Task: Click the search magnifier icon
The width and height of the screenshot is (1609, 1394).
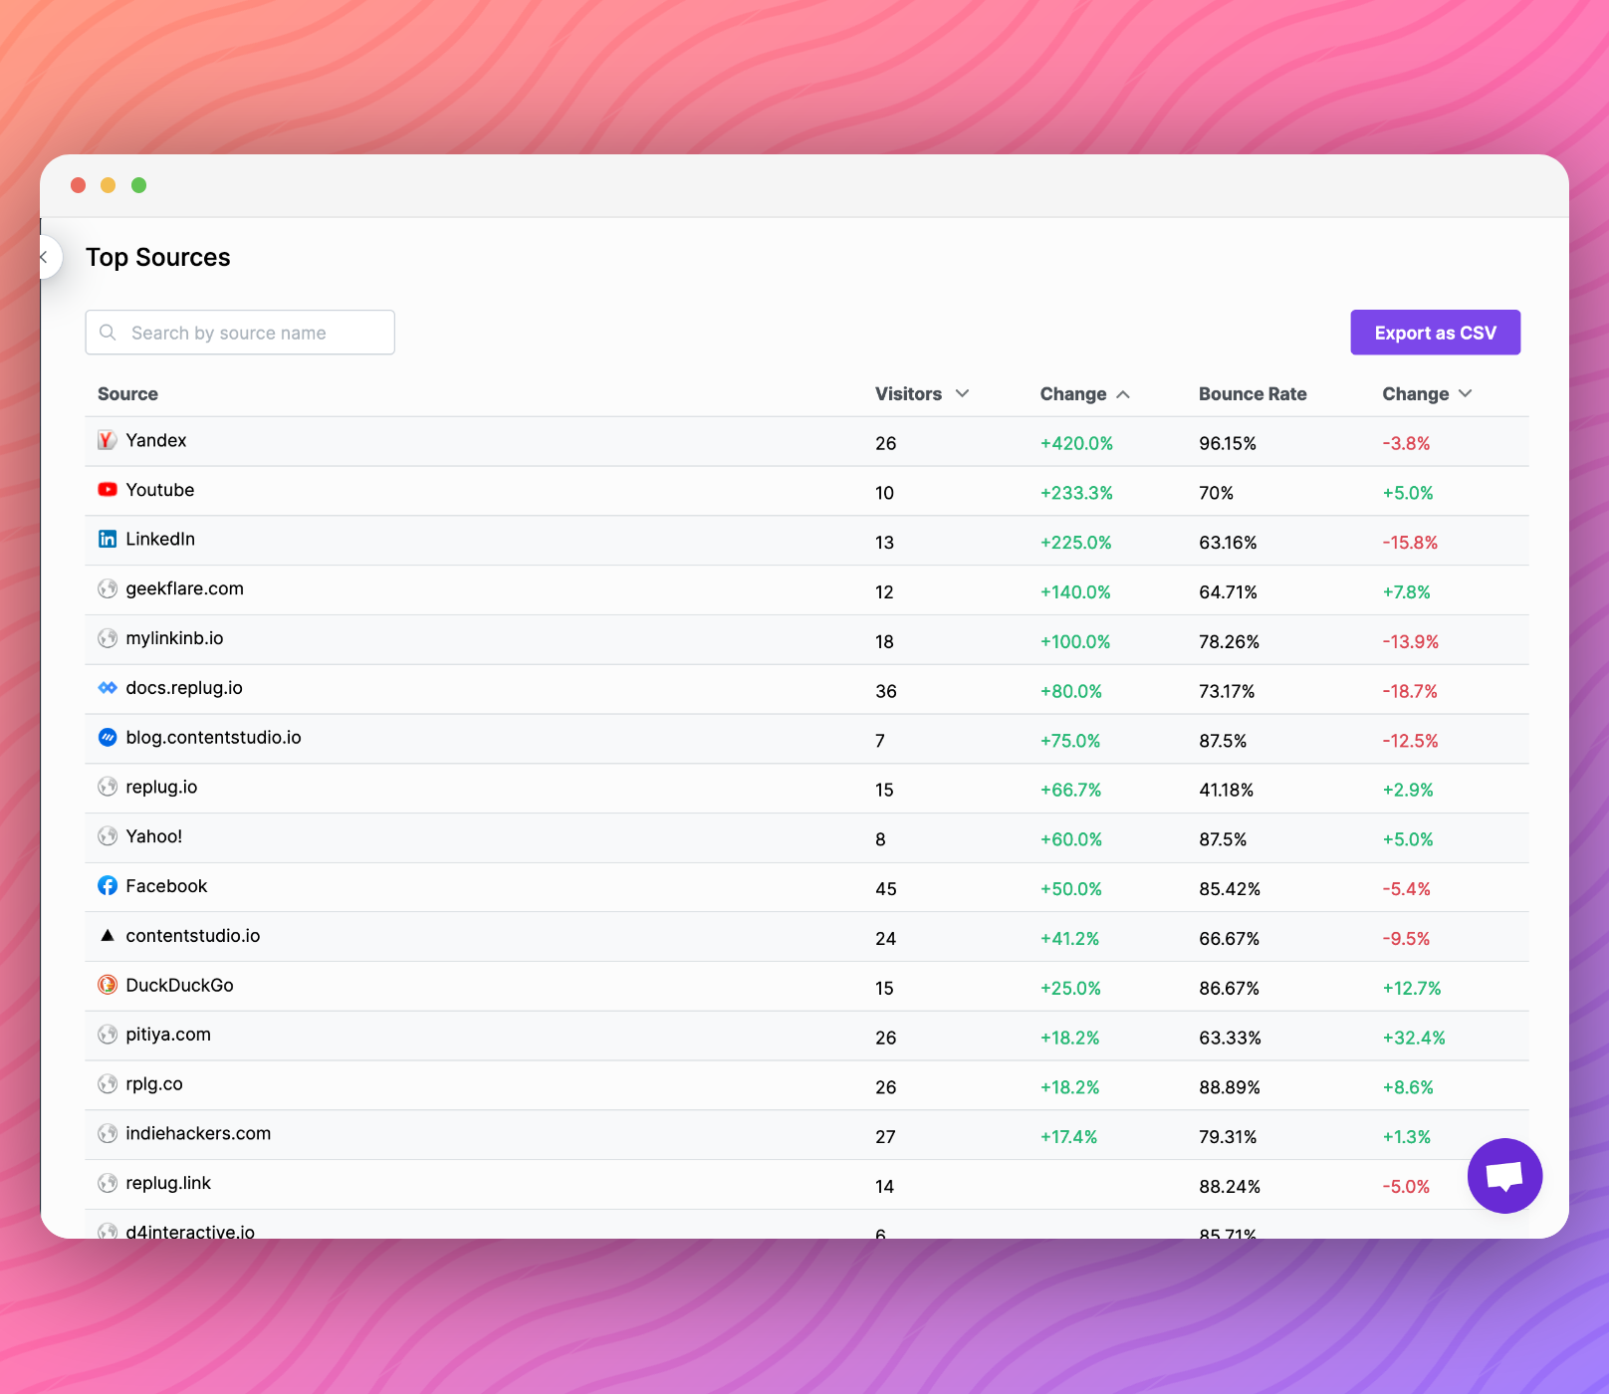Action: point(109,333)
